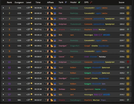
Task: Expand the rank 18 run details arrow
Action: pos(3,100)
